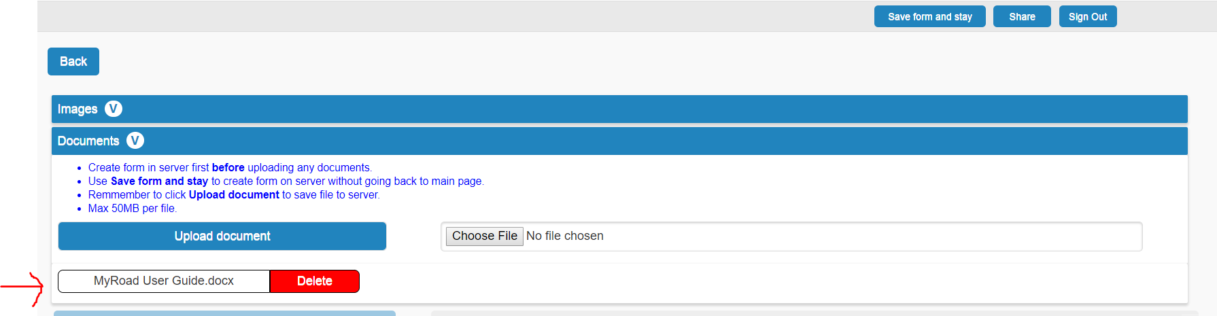1217x316 pixels.
Task: Select the 'Max 50MB per file' note
Action: pyautogui.click(x=133, y=208)
